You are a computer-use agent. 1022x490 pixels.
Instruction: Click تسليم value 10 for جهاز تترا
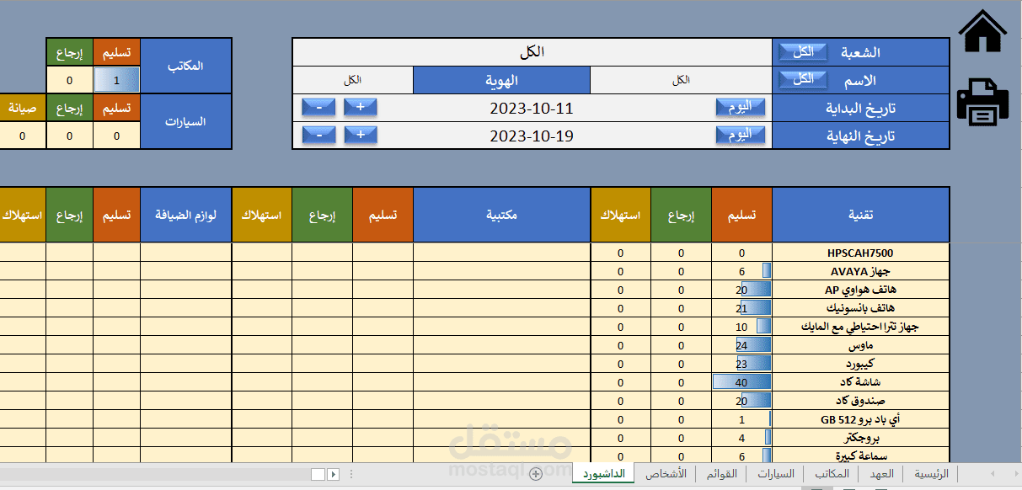coord(741,327)
